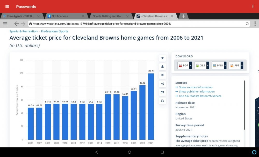Close the Notifications tab
The width and height of the screenshot is (259, 157).
click(83, 16)
